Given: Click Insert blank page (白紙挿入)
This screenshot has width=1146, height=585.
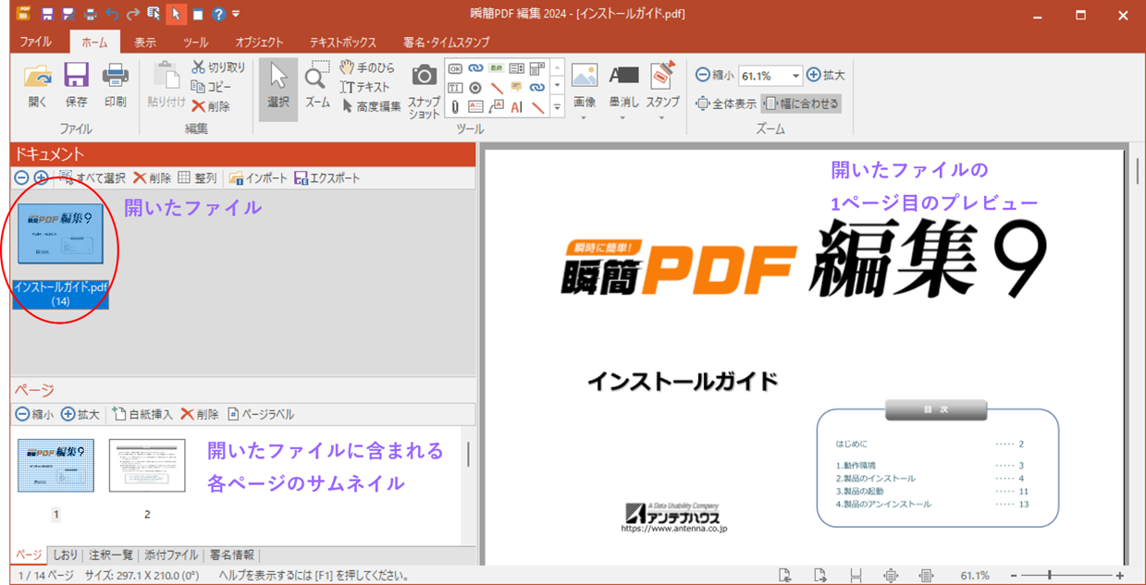Looking at the screenshot, I should coord(142,414).
